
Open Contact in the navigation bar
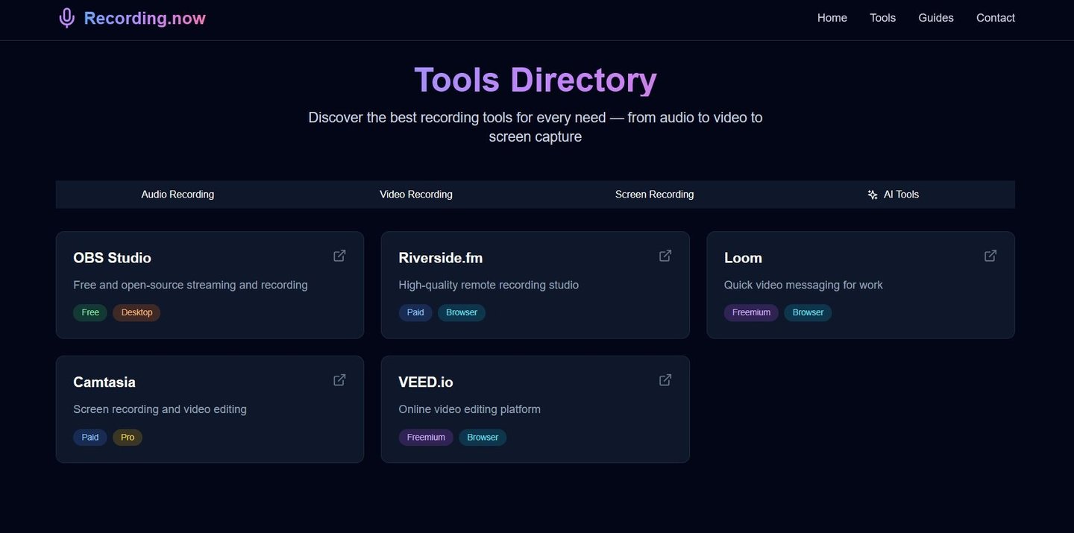pyautogui.click(x=996, y=18)
